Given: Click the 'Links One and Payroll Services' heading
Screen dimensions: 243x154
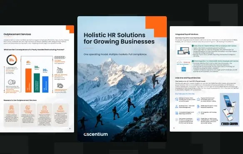Looking at the screenshot, I should 188,78.
